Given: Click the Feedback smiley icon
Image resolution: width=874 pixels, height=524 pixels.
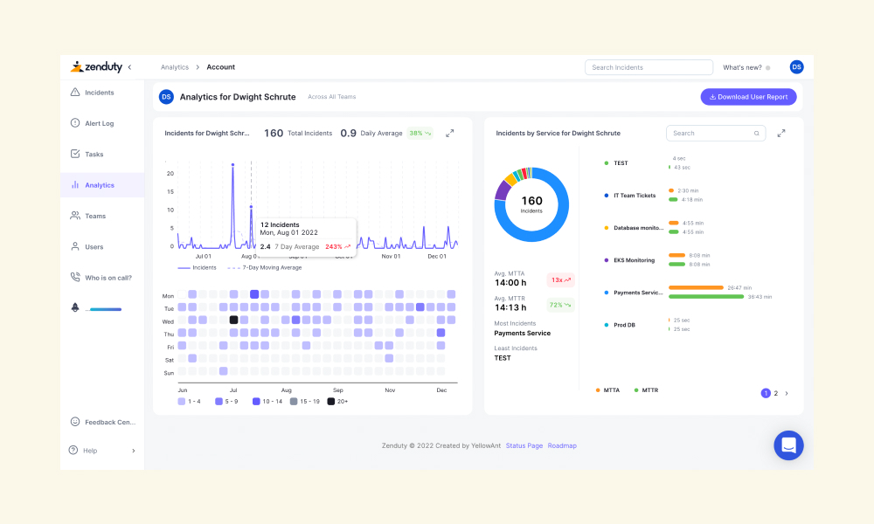Looking at the screenshot, I should 74,422.
